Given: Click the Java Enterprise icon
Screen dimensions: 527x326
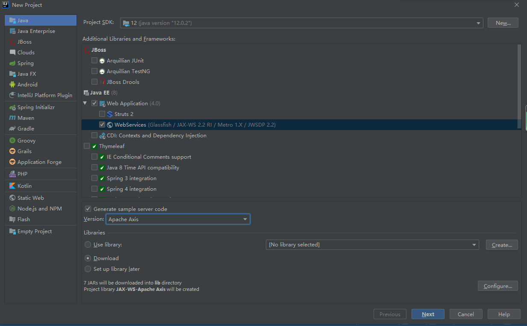Looking at the screenshot, I should tap(12, 31).
